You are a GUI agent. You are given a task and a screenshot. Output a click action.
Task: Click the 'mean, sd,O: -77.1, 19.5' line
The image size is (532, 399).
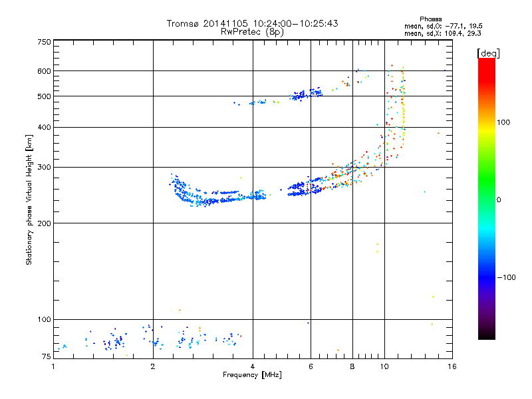(x=443, y=26)
